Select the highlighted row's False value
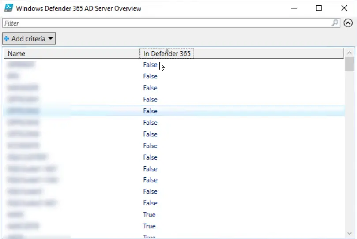Image resolution: width=357 pixels, height=239 pixels. tap(150, 111)
